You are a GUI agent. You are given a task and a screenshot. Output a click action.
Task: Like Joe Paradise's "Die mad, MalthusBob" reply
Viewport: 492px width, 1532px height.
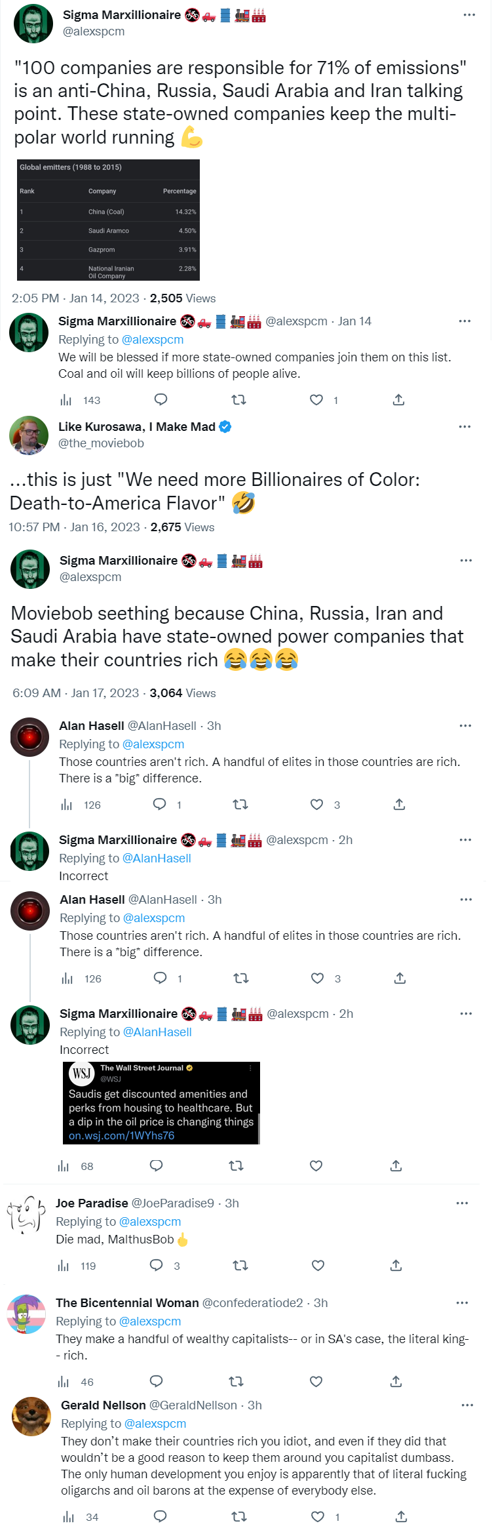(318, 1265)
